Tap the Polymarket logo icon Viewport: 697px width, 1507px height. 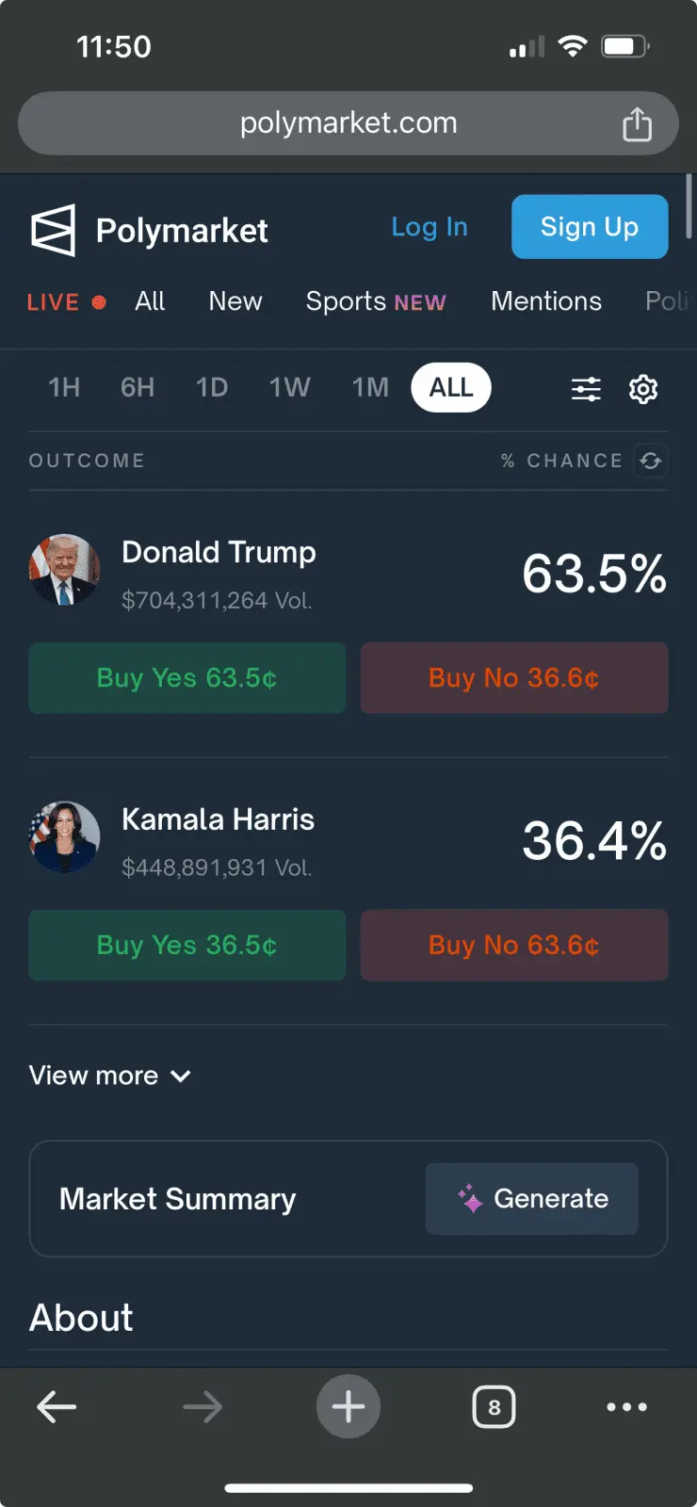[x=53, y=230]
